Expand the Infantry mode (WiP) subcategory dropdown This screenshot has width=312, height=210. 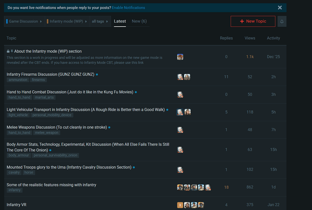tap(67, 21)
